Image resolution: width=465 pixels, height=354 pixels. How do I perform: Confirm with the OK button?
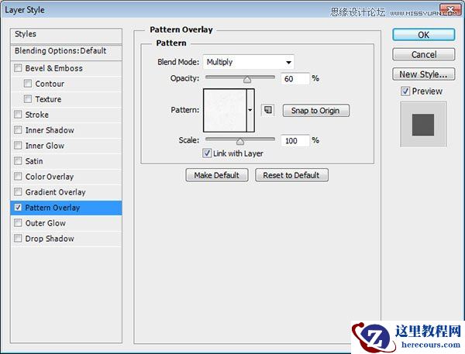[423, 35]
